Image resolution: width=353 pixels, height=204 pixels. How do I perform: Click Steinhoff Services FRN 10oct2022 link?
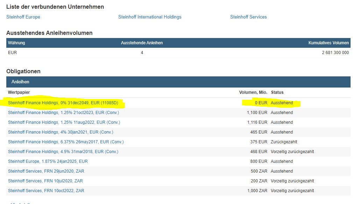pos(46,191)
